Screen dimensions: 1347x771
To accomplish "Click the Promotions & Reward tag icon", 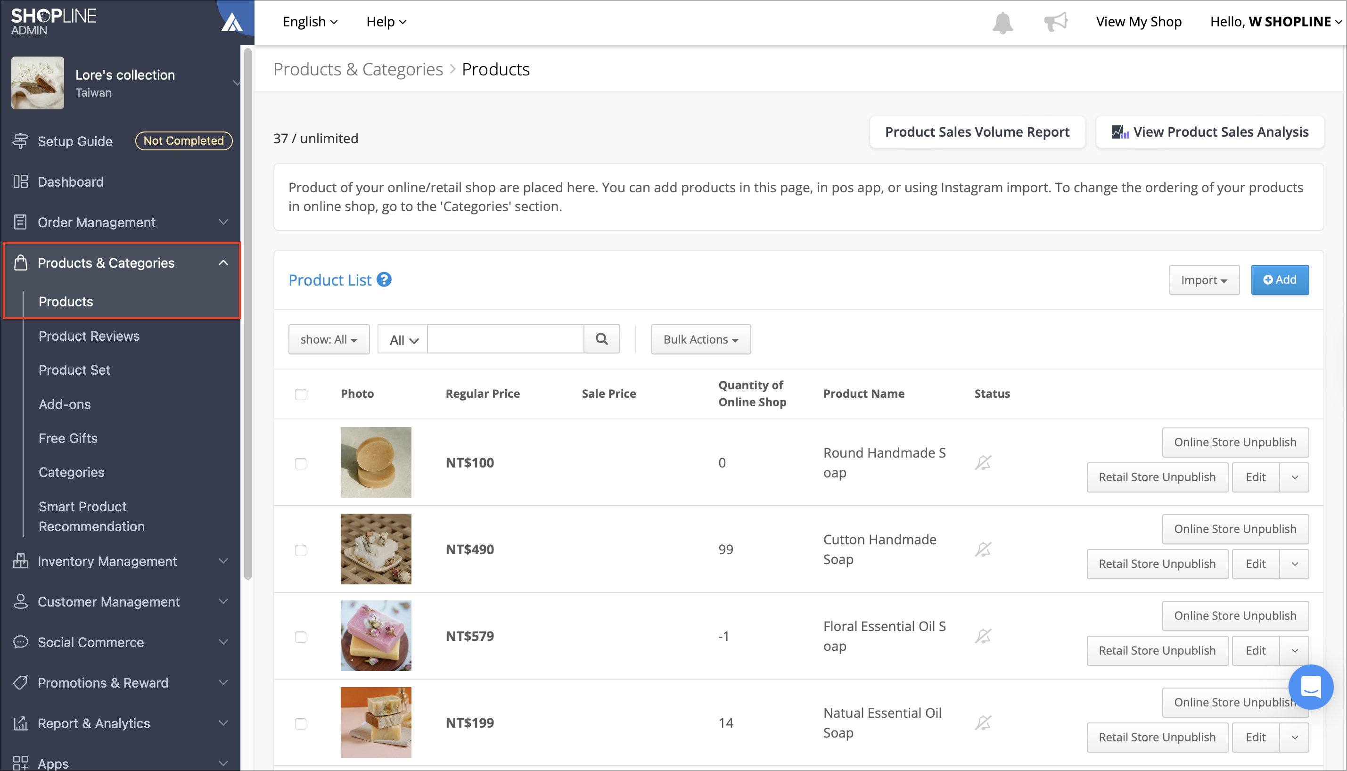I will tap(20, 682).
